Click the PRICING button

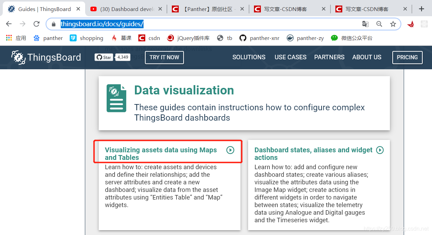tap(407, 57)
